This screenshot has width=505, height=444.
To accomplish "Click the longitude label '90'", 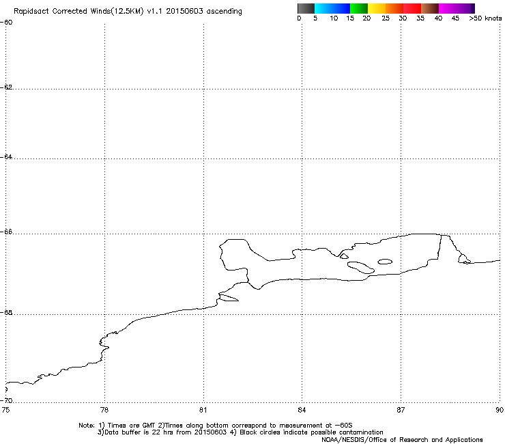I will click(x=500, y=410).
